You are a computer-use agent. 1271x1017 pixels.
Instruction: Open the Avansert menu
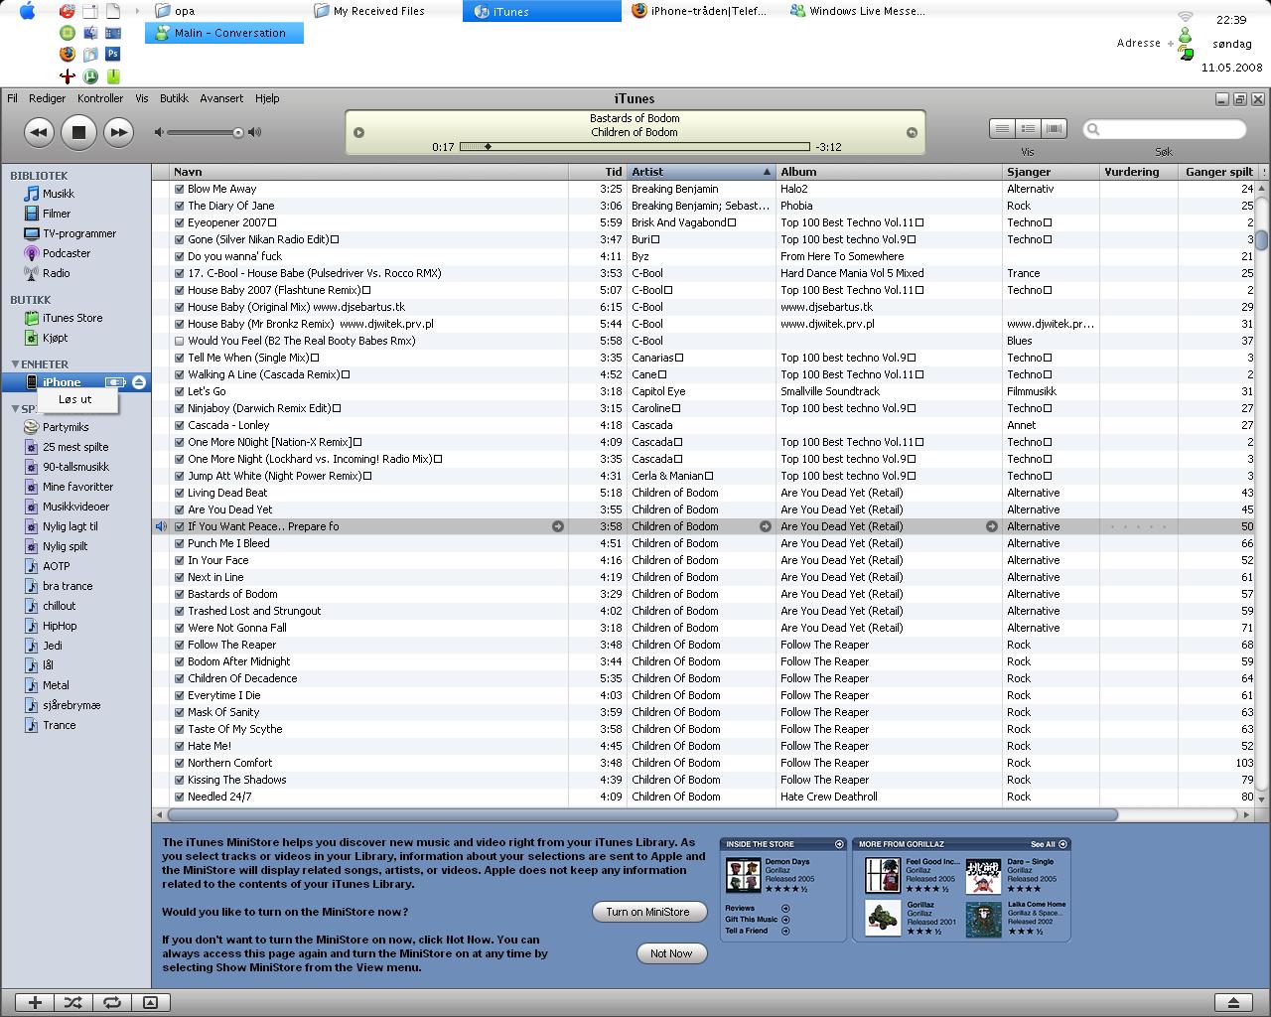click(221, 98)
